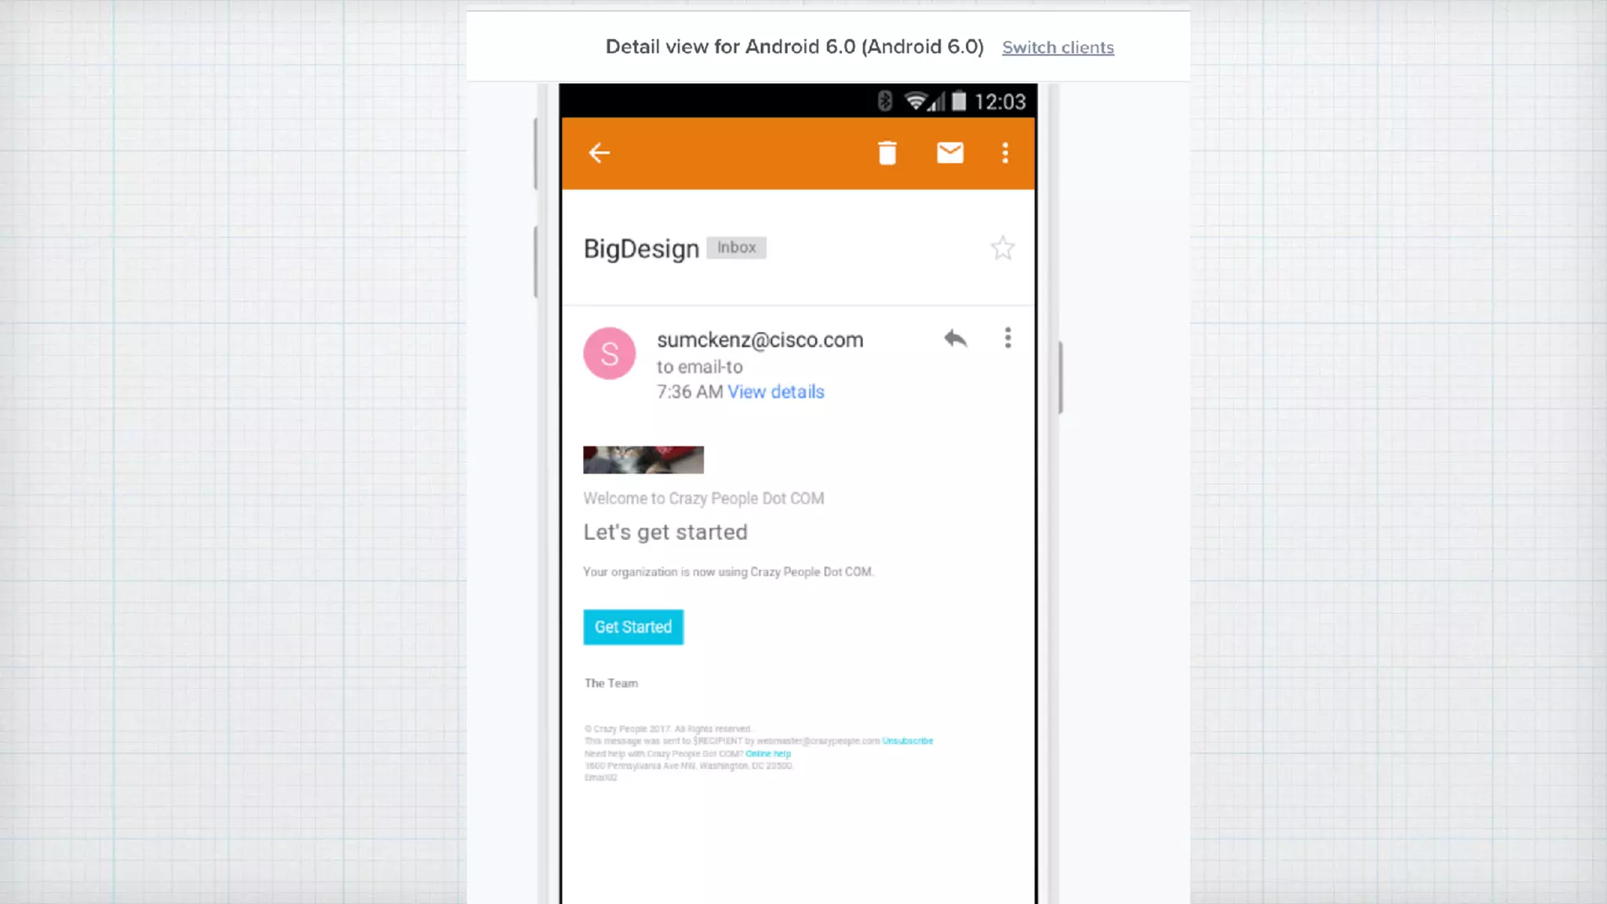Tap the pink S sender avatar
This screenshot has width=1607, height=904.
[x=610, y=354]
